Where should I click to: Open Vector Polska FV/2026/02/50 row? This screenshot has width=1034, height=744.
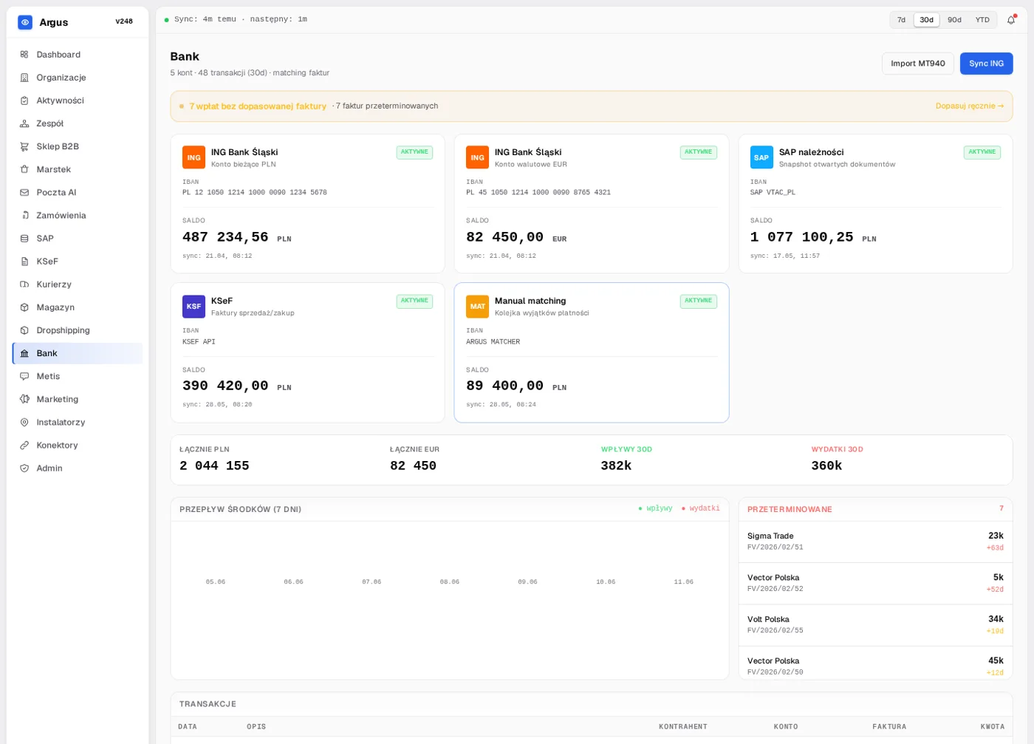coord(875,665)
